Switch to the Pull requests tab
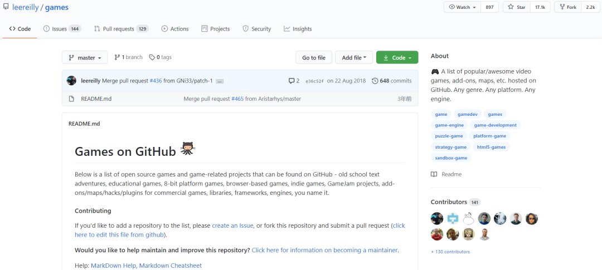The width and height of the screenshot is (602, 270). pyautogui.click(x=121, y=29)
